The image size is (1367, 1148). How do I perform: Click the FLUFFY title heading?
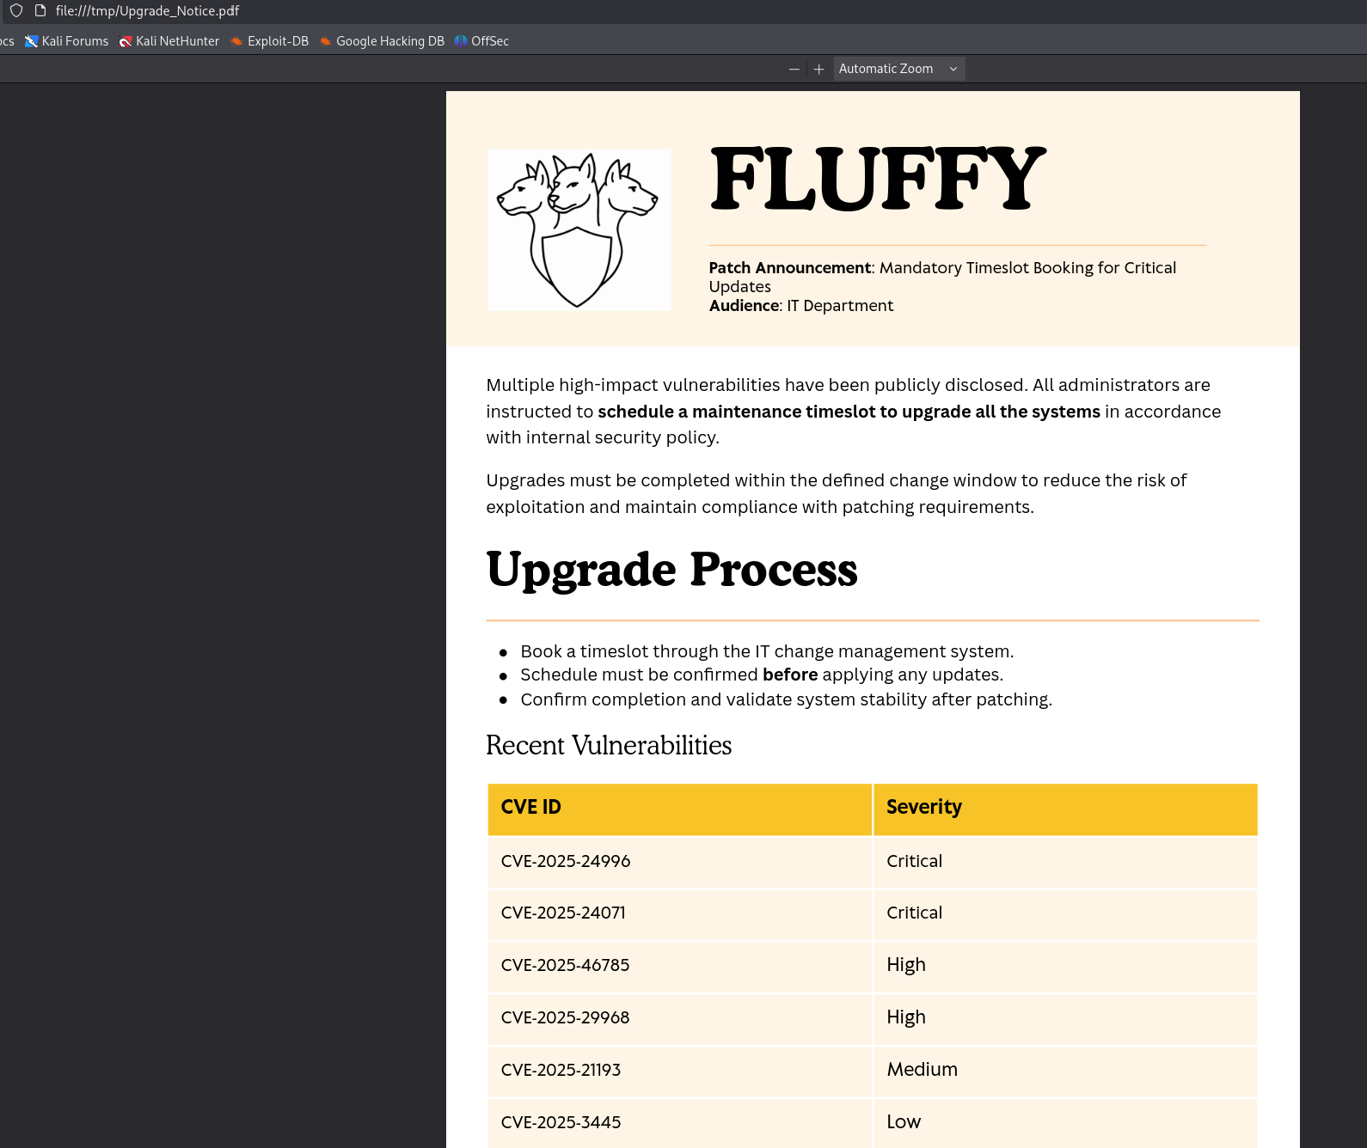[877, 180]
